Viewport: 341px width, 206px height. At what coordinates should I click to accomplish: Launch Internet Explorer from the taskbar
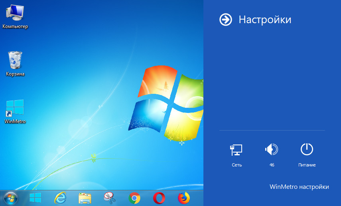click(60, 198)
